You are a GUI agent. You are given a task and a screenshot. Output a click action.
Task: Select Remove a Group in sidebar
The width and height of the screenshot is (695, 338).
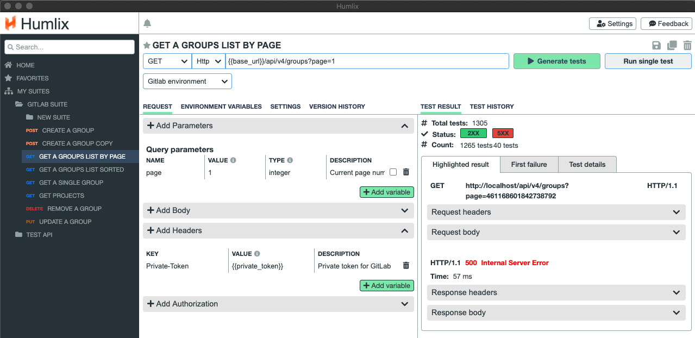coord(74,209)
